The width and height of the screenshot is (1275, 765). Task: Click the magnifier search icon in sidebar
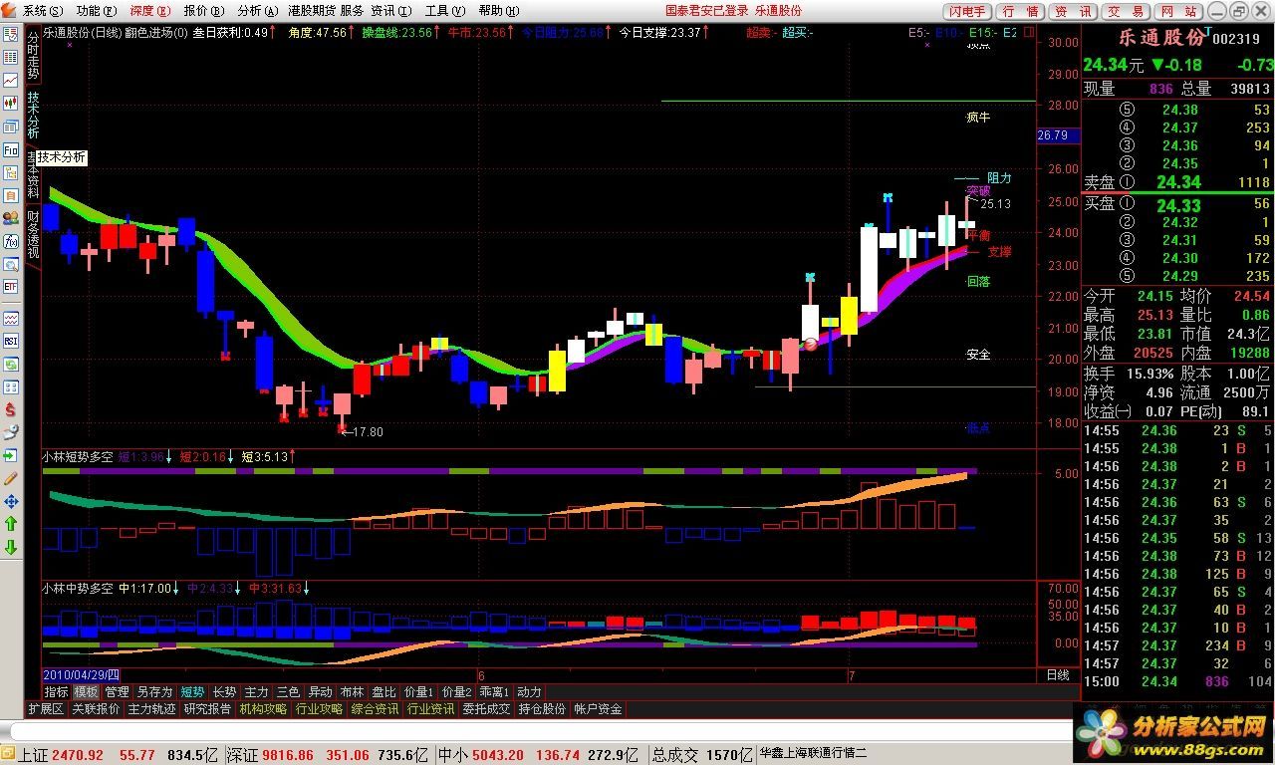click(x=10, y=264)
